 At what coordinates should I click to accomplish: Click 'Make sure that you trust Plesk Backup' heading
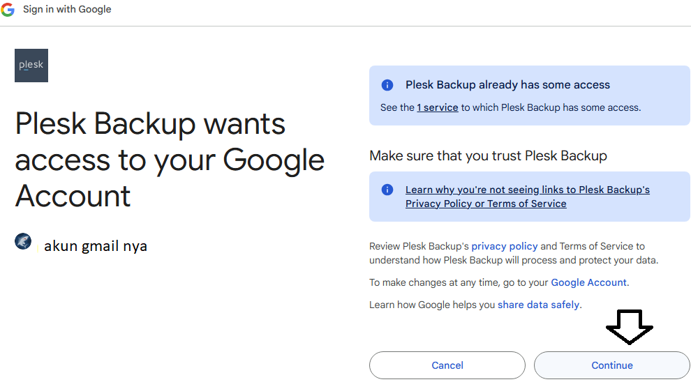point(488,155)
